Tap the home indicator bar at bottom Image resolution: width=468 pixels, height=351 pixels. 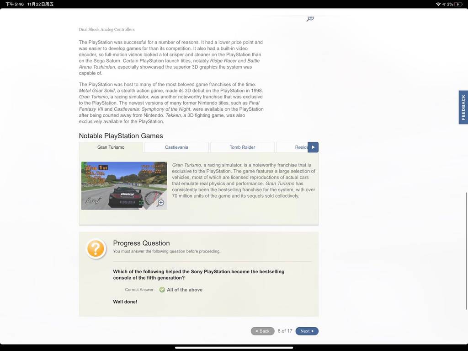[x=234, y=348]
